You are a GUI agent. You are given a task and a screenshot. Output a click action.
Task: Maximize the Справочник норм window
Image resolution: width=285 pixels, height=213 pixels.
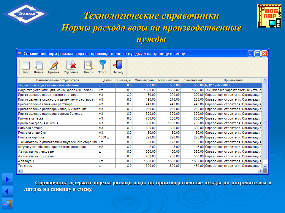[257, 54]
